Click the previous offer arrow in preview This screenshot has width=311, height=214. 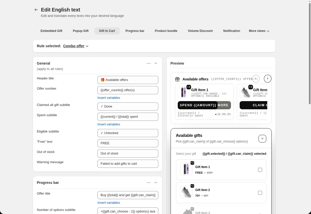256,79
